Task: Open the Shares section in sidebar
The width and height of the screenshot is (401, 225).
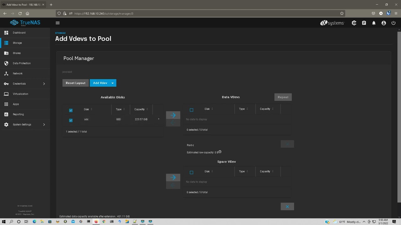Action: click(x=17, y=53)
